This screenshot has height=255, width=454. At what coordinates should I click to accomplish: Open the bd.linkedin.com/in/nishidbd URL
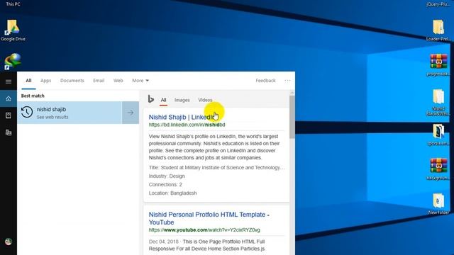(187, 125)
